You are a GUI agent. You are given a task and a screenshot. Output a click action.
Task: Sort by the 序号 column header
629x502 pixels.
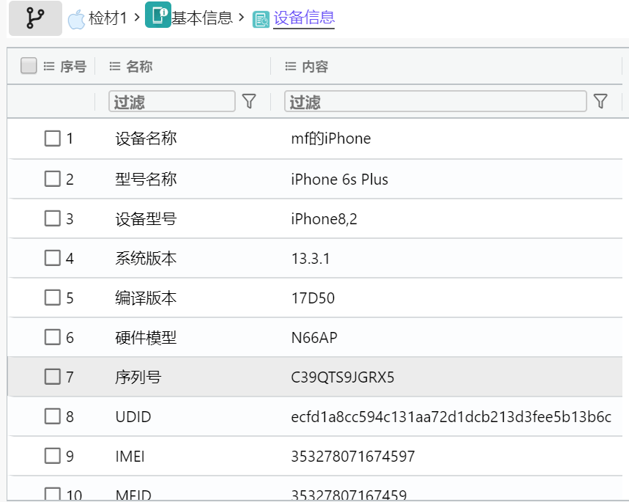click(73, 66)
